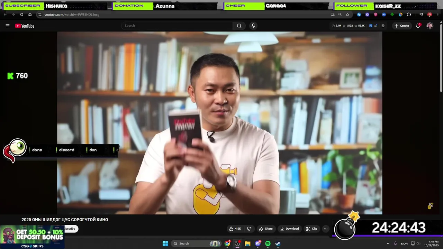Open the tray volume control
Screen dimensions: 443x249
[418, 243]
